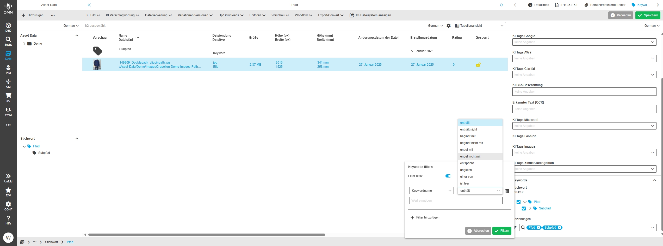Open table settings gear icon
The height and width of the screenshot is (246, 663).
coord(448,26)
